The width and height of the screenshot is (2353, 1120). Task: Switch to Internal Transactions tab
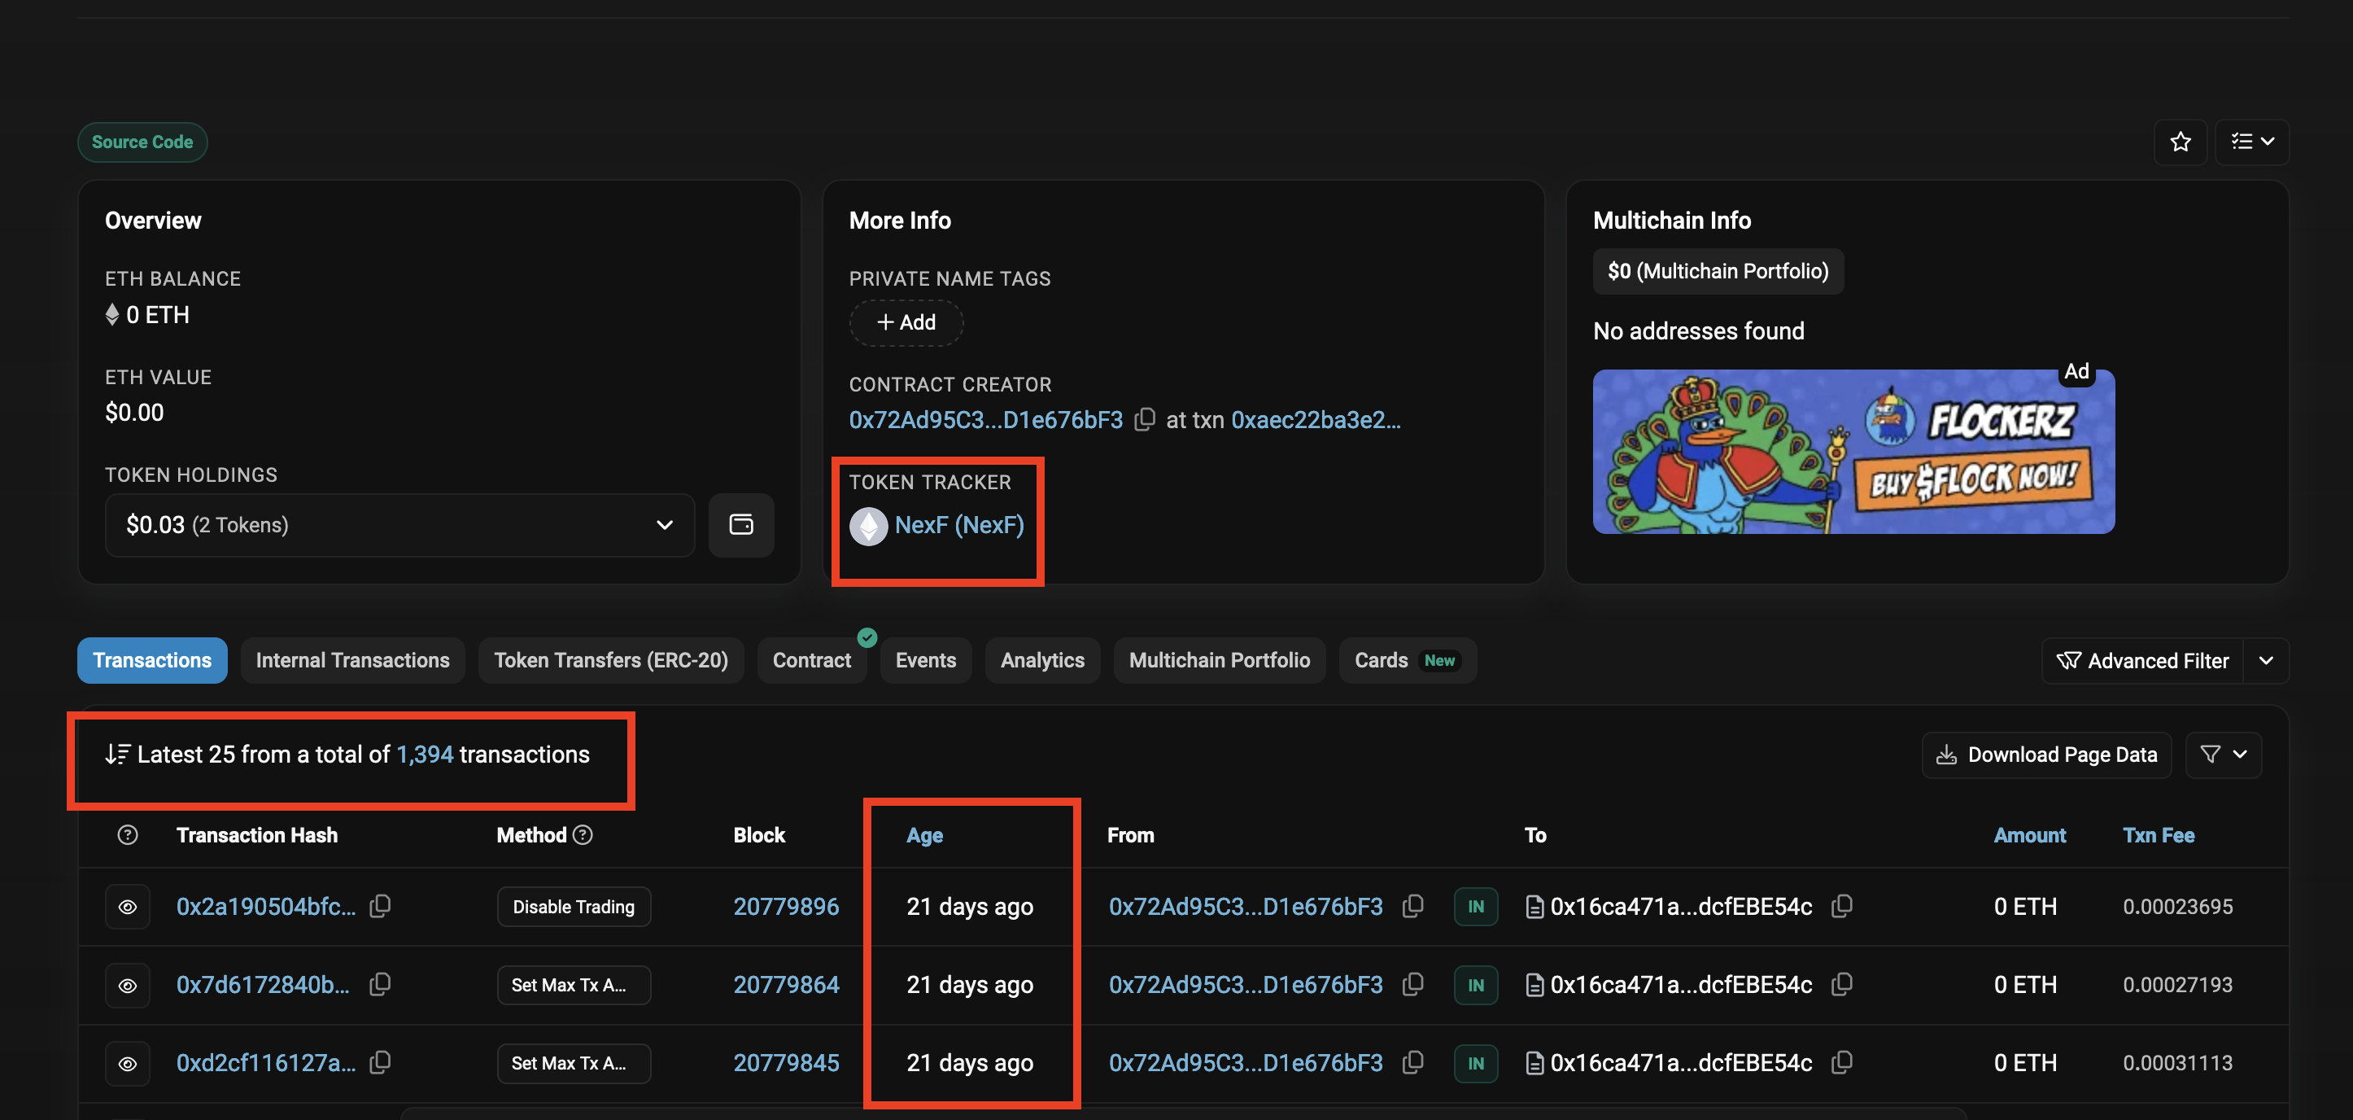pyautogui.click(x=352, y=660)
